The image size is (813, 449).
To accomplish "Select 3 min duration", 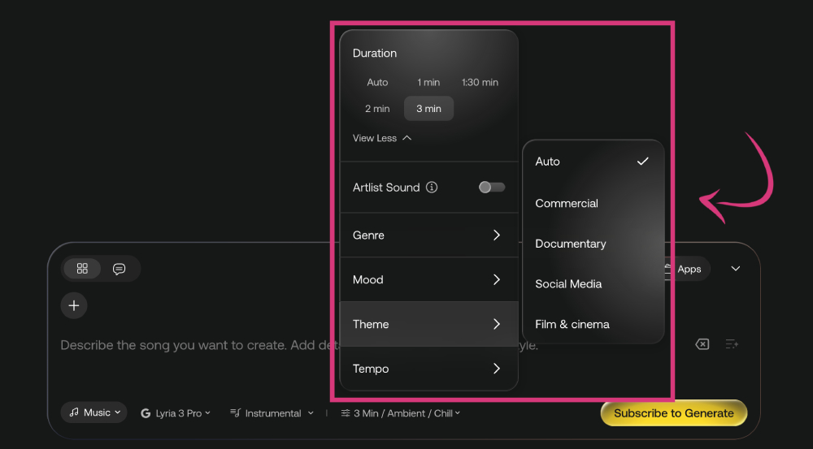I will tap(428, 109).
